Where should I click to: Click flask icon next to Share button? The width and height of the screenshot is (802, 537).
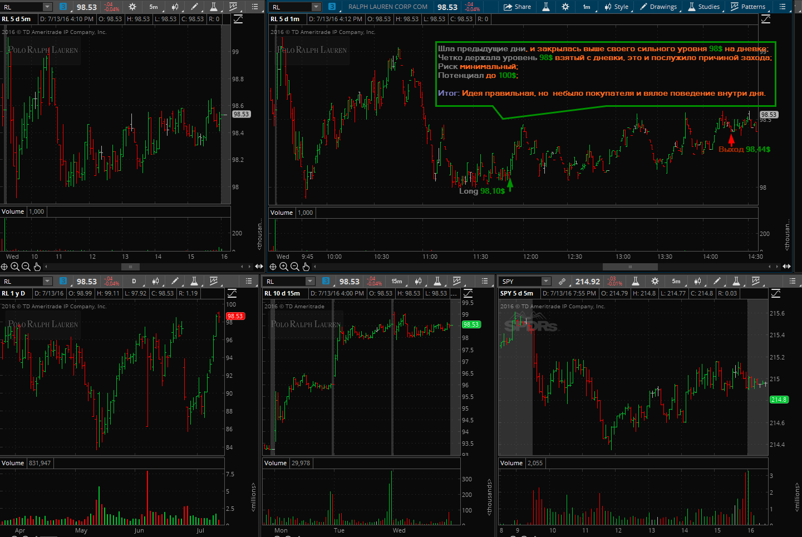[x=546, y=7]
